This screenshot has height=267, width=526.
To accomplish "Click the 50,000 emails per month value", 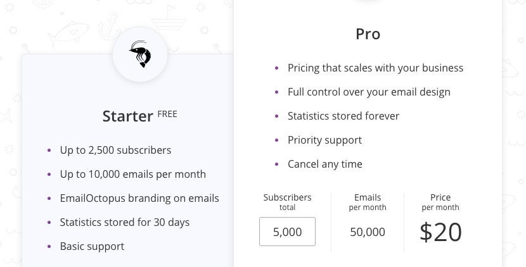I will tap(368, 232).
